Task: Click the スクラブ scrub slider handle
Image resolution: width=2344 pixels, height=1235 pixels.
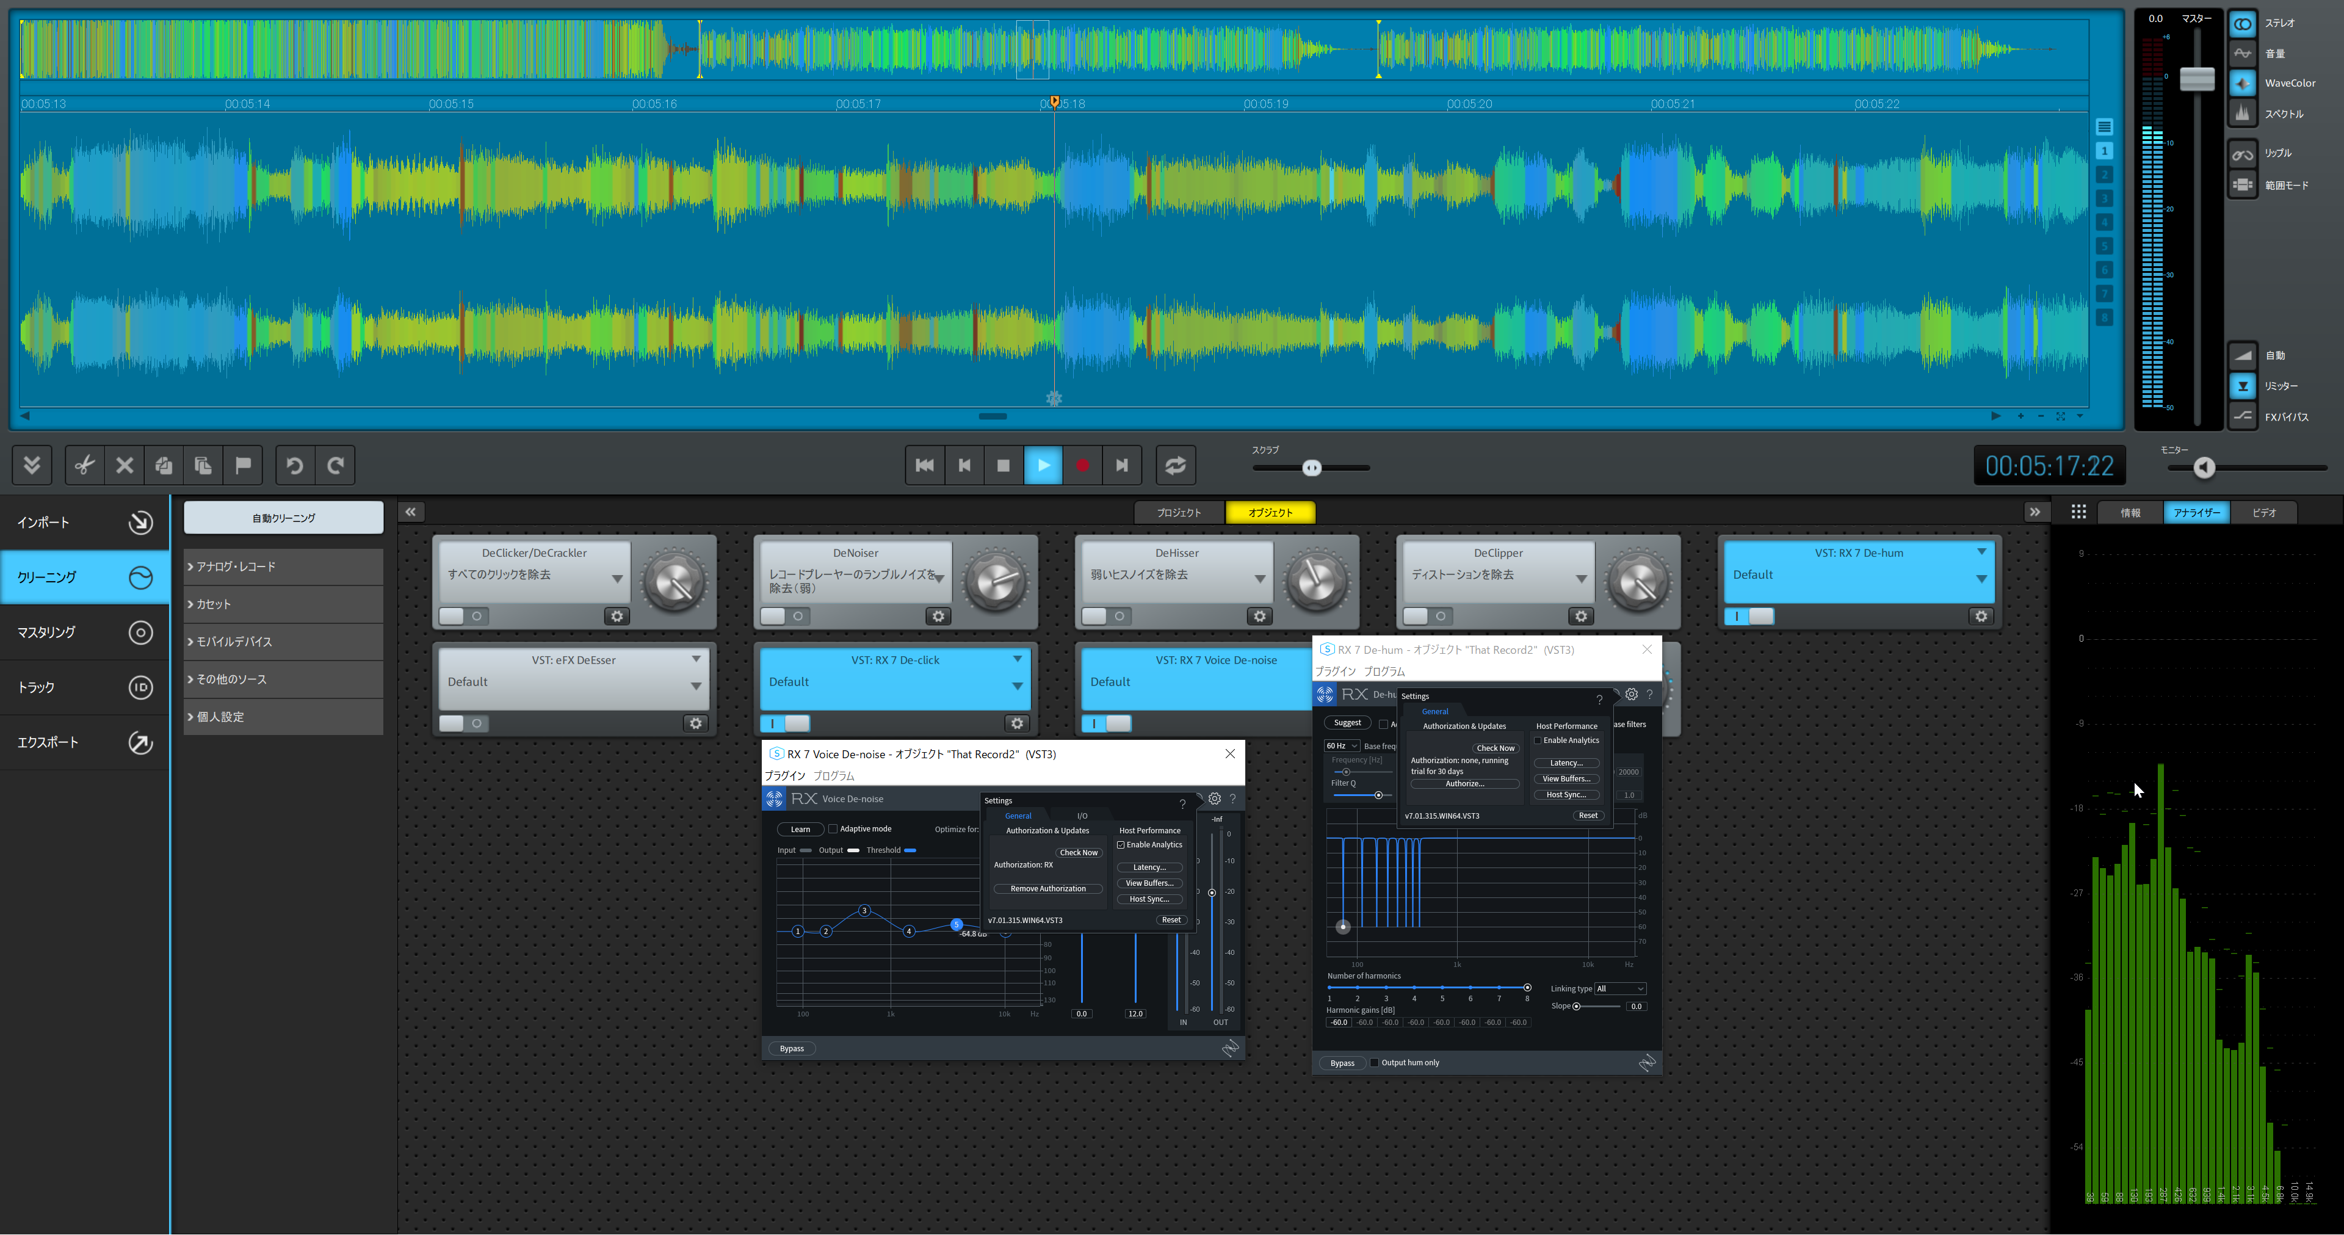Action: tap(1311, 468)
